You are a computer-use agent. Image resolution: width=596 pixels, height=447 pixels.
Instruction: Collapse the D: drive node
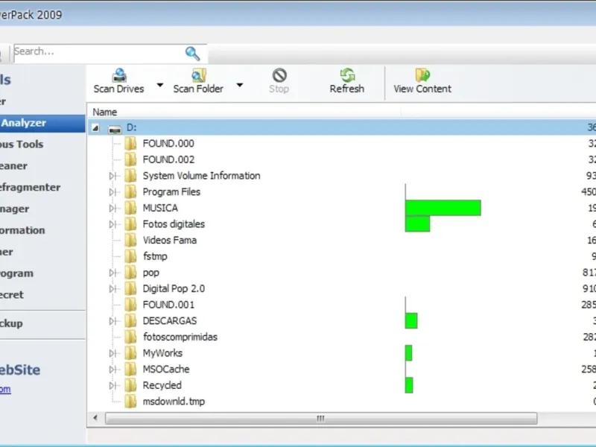(x=95, y=128)
